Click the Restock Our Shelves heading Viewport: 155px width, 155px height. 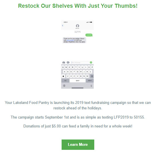[x=78, y=6]
